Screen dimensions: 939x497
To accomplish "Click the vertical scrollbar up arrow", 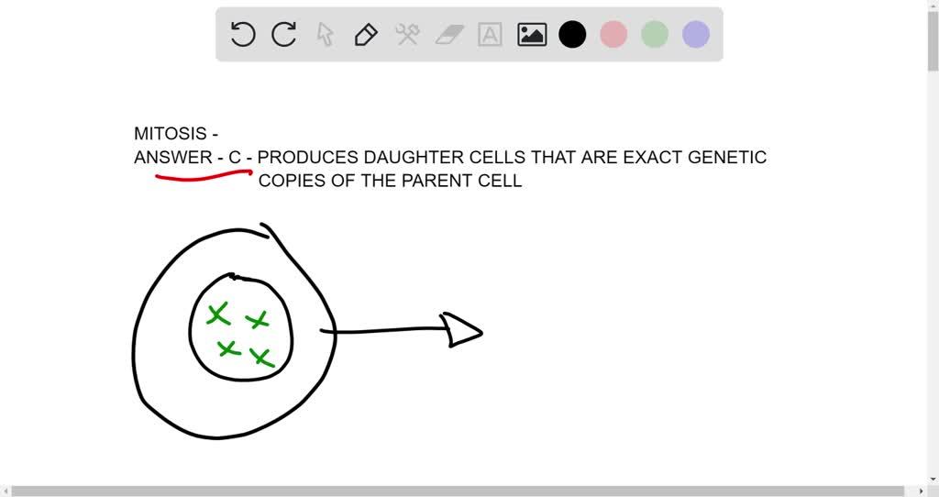I will click(932, 7).
